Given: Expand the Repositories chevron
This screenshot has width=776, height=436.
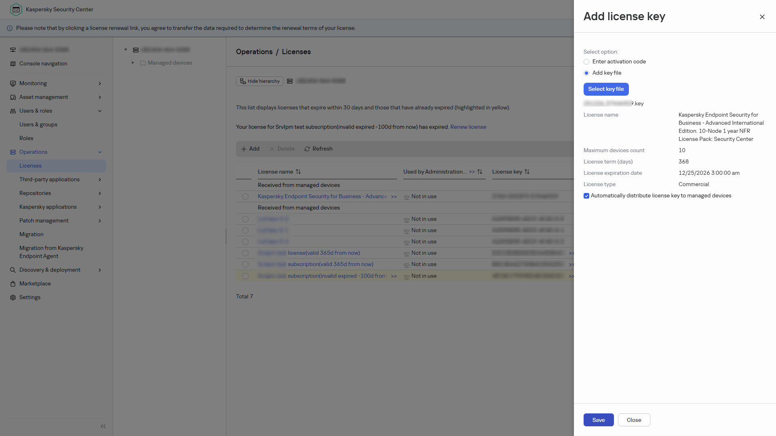Looking at the screenshot, I should [x=100, y=193].
